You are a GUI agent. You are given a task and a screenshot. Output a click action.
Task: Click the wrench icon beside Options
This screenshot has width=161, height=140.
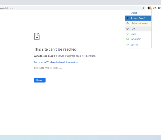point(128,45)
